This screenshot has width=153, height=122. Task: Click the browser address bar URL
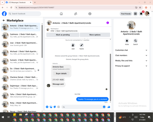point(36,7)
